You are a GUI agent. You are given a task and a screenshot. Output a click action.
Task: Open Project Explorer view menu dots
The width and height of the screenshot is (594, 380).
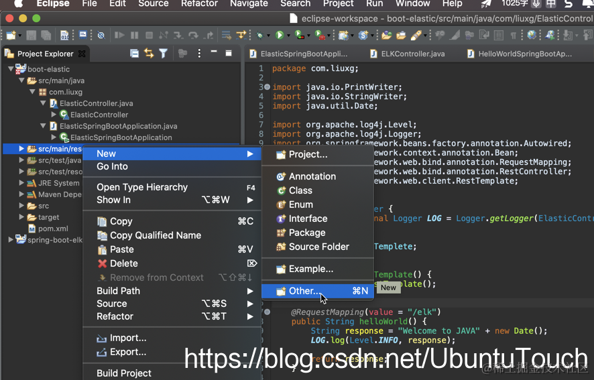click(x=199, y=54)
